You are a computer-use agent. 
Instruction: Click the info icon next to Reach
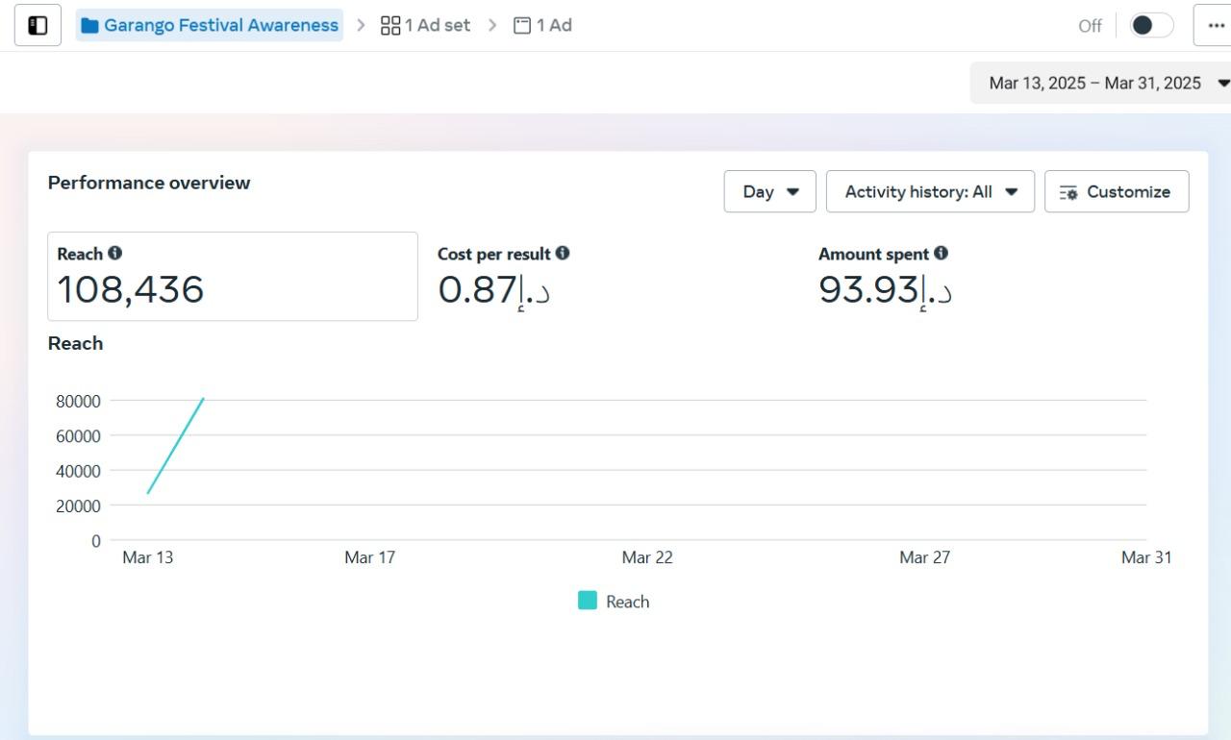pos(114,253)
